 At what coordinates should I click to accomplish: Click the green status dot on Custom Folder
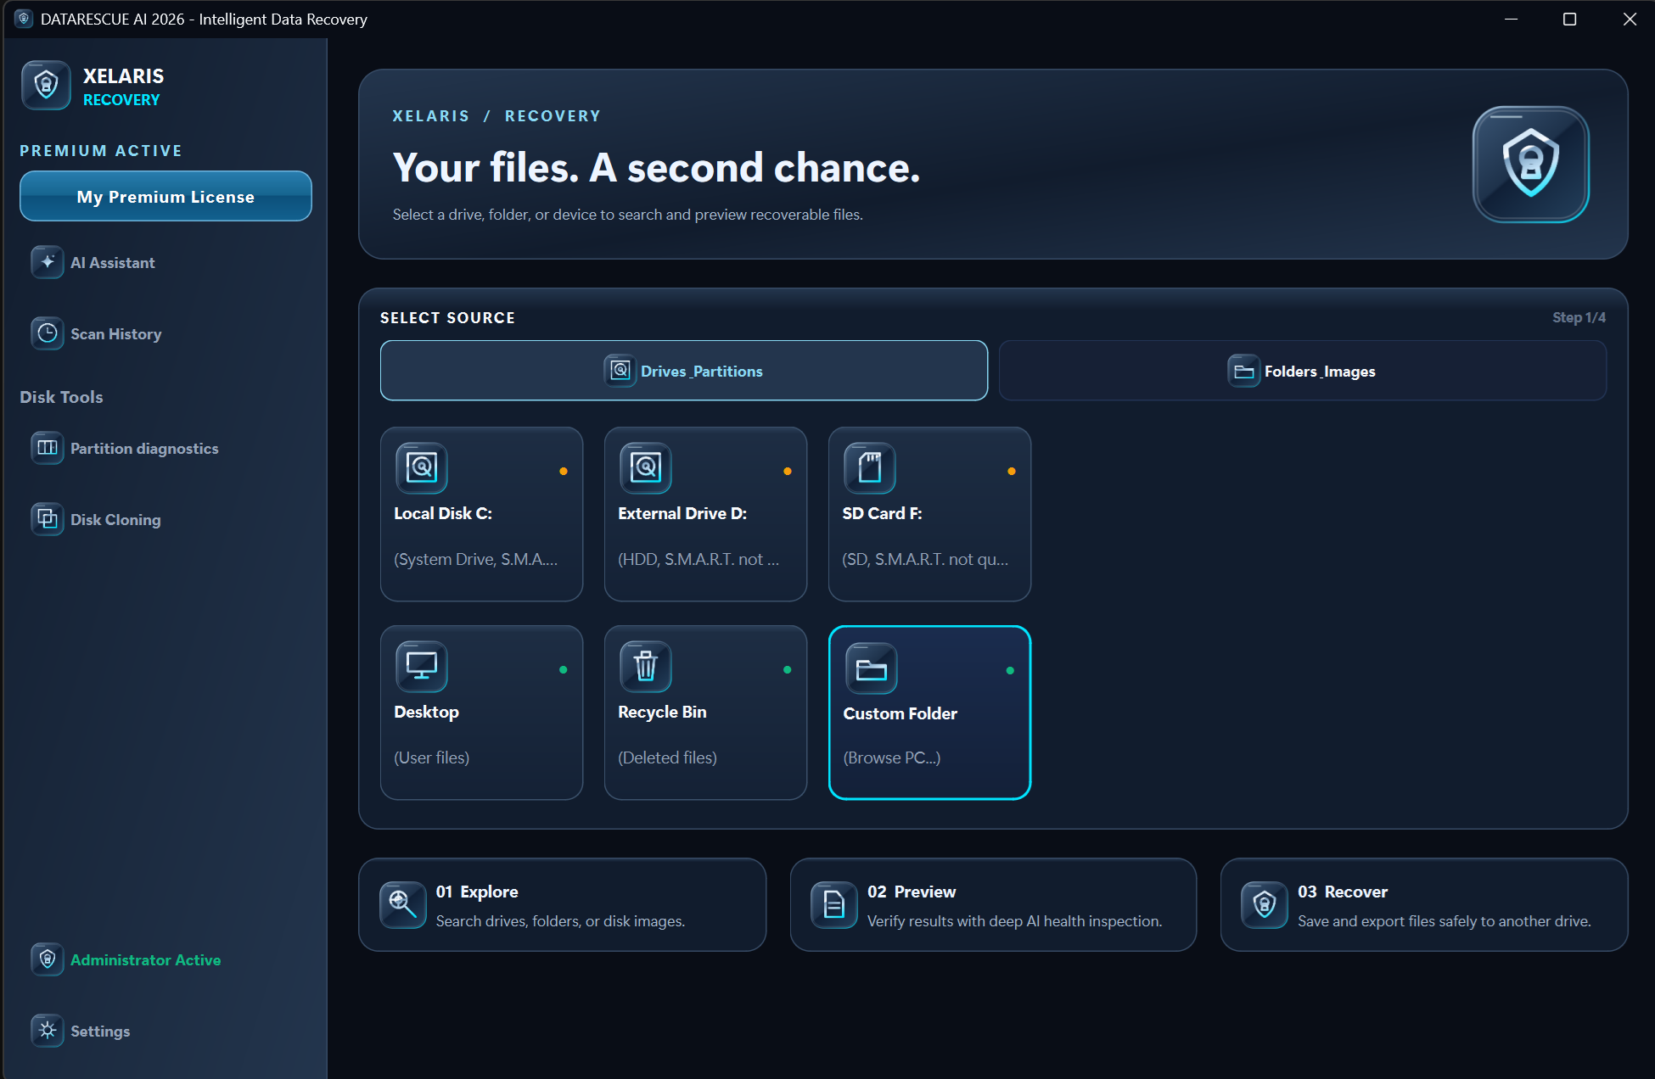tap(1010, 670)
